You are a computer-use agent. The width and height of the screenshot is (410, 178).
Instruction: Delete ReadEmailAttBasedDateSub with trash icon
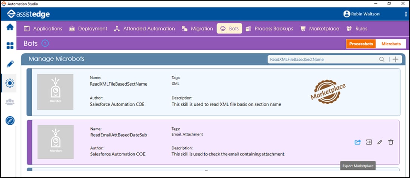pos(391,142)
